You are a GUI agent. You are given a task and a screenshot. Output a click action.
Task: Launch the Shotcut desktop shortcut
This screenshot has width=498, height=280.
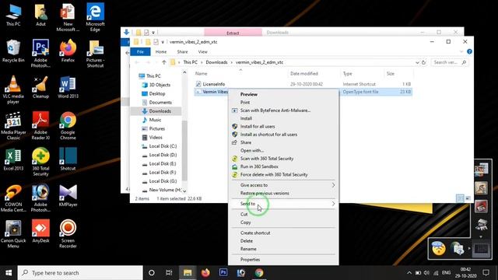(68, 159)
